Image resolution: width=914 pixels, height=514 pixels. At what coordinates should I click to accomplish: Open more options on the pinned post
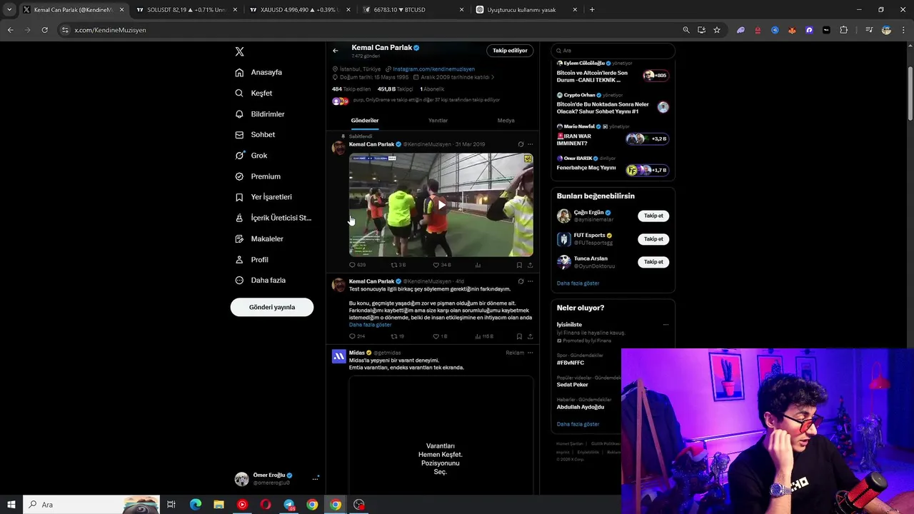(x=530, y=144)
